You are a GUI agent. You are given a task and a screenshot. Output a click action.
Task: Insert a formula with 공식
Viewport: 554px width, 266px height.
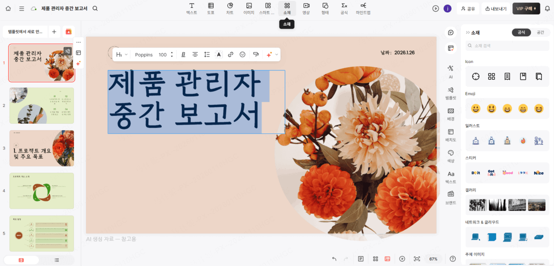click(x=344, y=8)
